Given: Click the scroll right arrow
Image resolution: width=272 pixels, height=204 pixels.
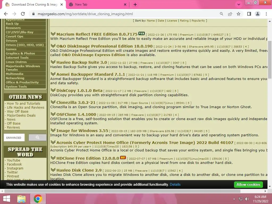Looking at the screenshot, I should click(x=265, y=191).
